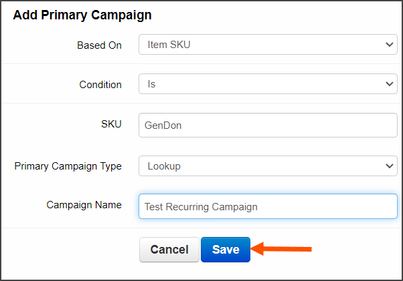Click the Campaign Name label
The width and height of the screenshot is (403, 281).
[x=84, y=205]
